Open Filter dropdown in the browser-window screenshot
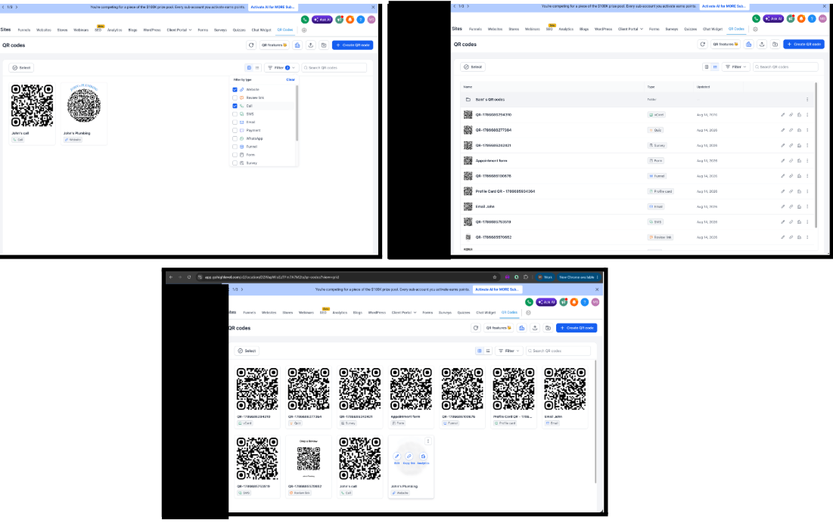The width and height of the screenshot is (833, 526). (x=509, y=351)
